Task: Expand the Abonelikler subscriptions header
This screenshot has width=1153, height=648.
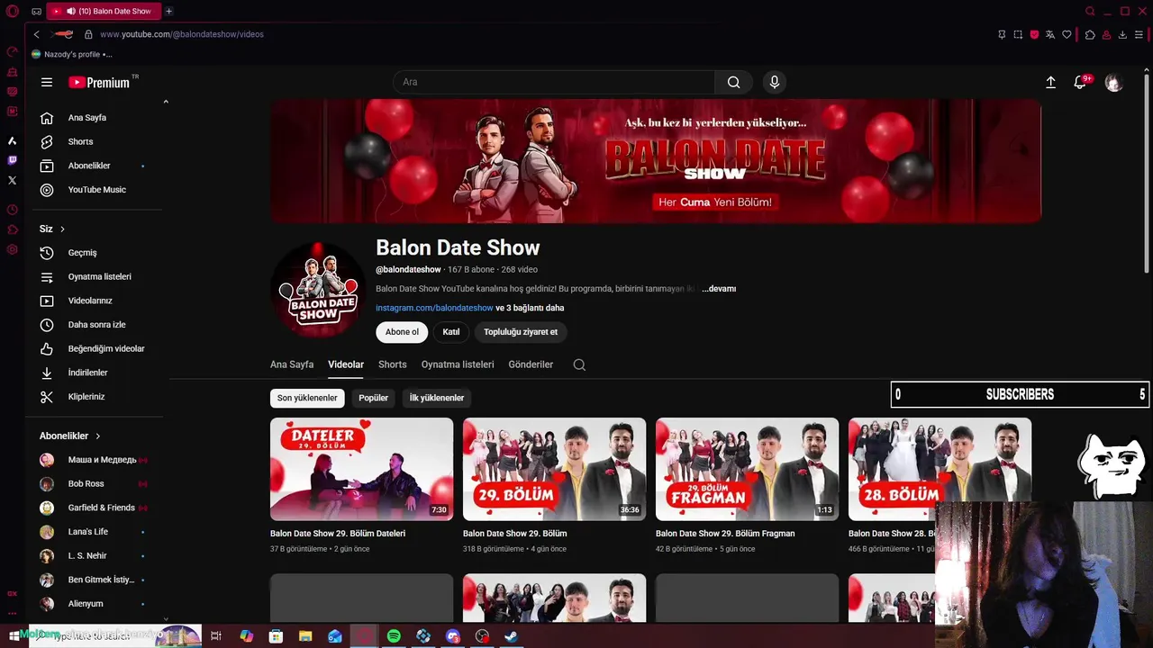Action: tap(70, 436)
